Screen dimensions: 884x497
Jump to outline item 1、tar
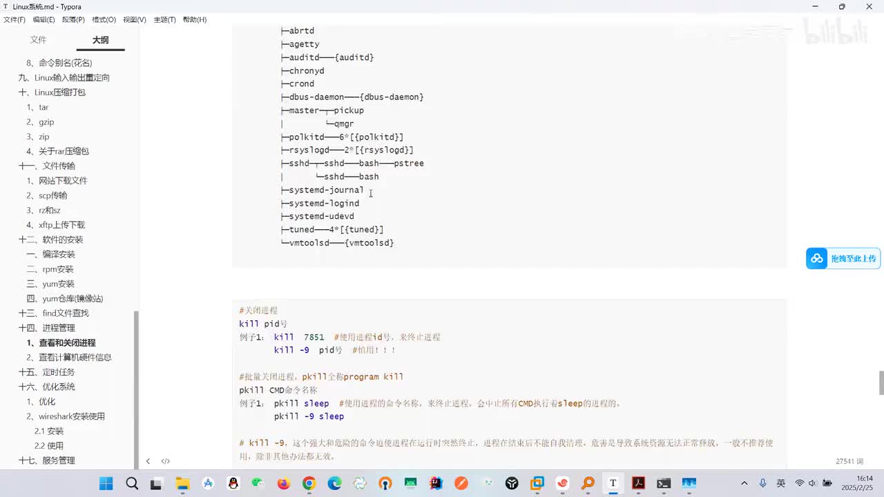37,107
